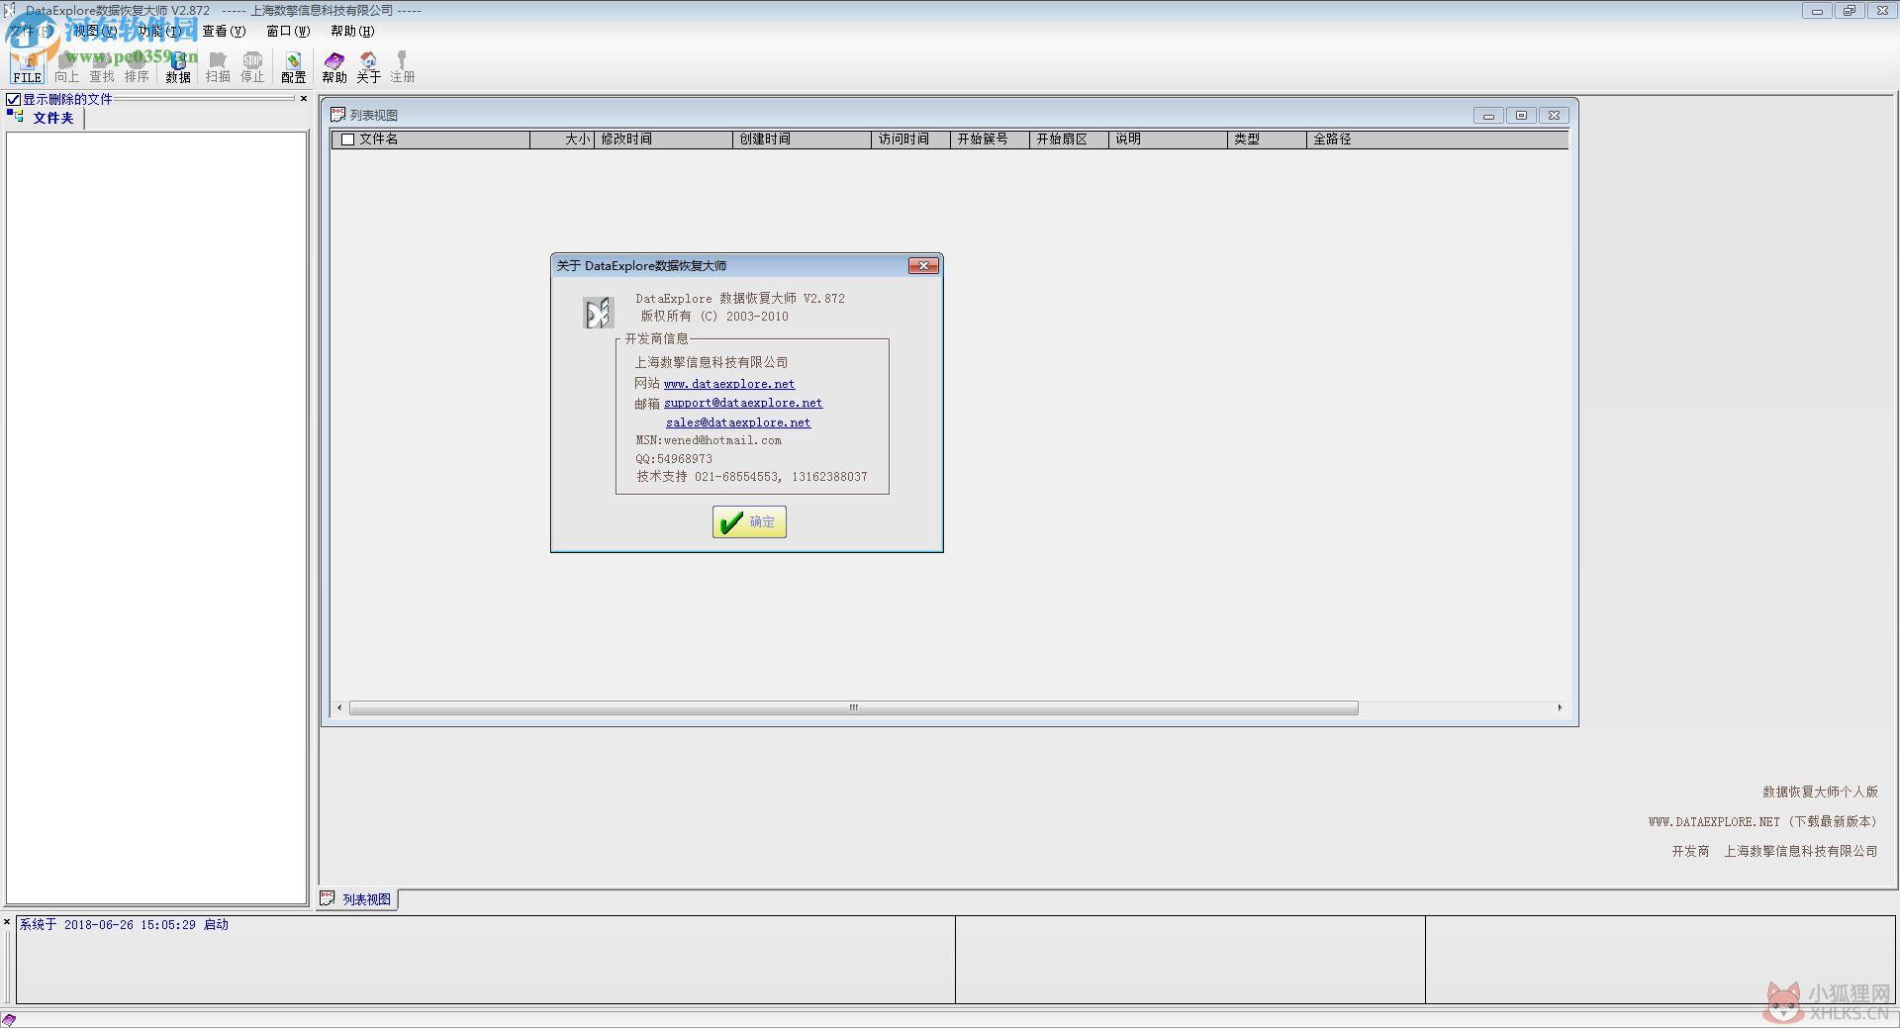This screenshot has width=1900, height=1029.
Task: Click the 访问时间 column header
Action: point(910,140)
